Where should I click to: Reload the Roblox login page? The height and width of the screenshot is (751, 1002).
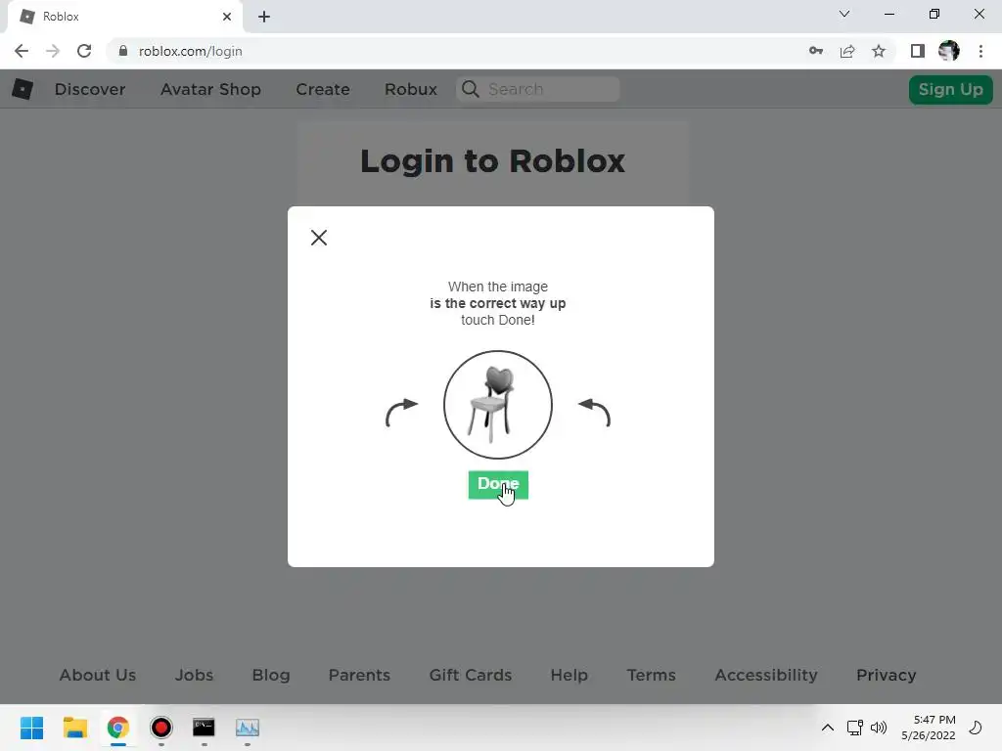(84, 51)
